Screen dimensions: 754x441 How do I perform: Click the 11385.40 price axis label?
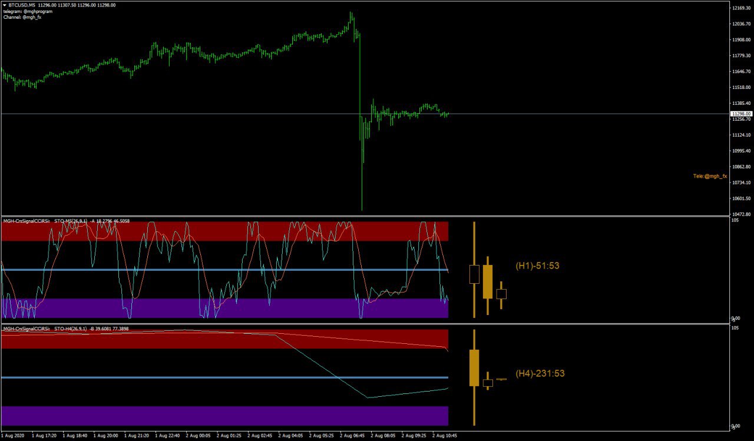click(740, 104)
